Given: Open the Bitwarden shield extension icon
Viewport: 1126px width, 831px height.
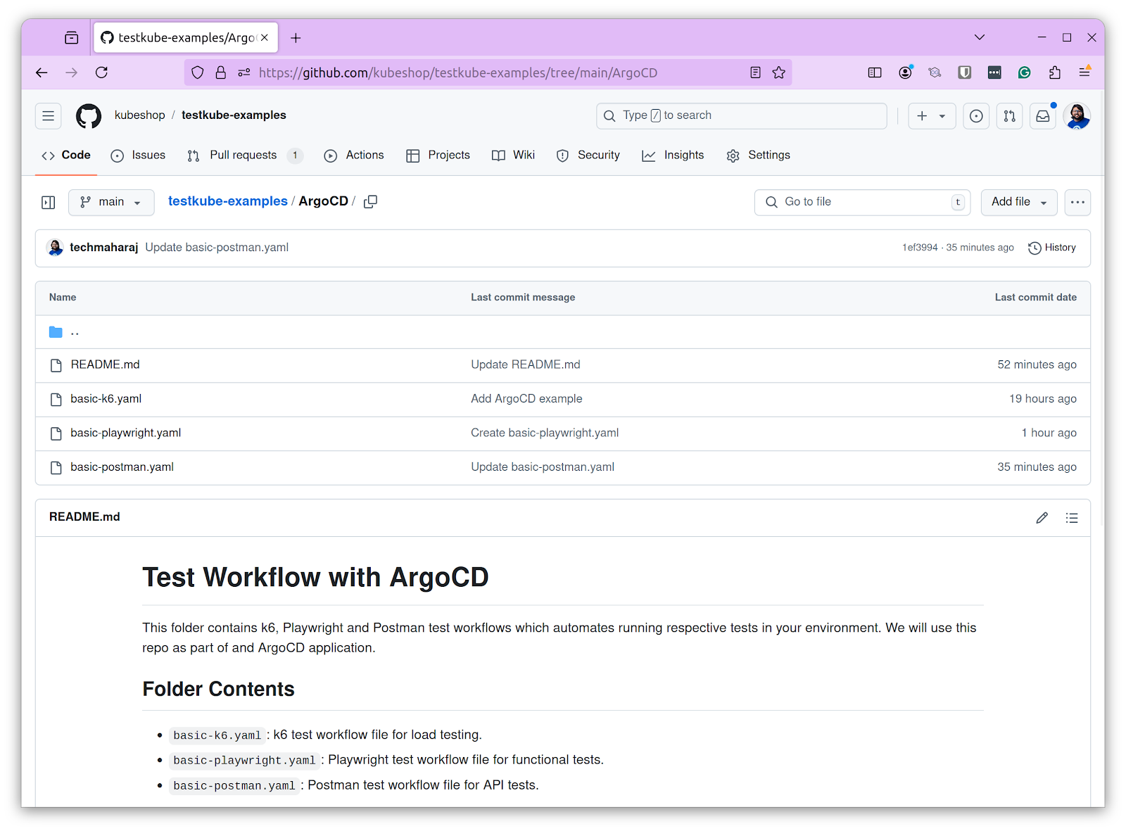Looking at the screenshot, I should coord(964,72).
